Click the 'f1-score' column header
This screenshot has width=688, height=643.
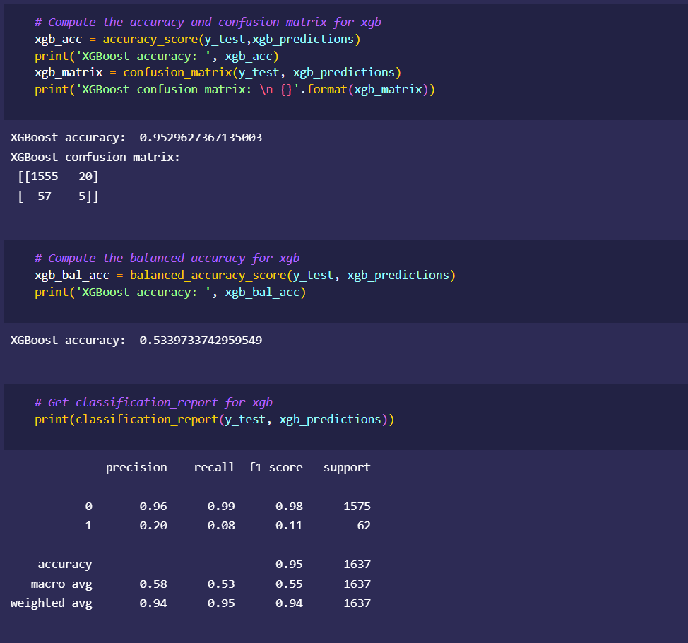click(275, 468)
